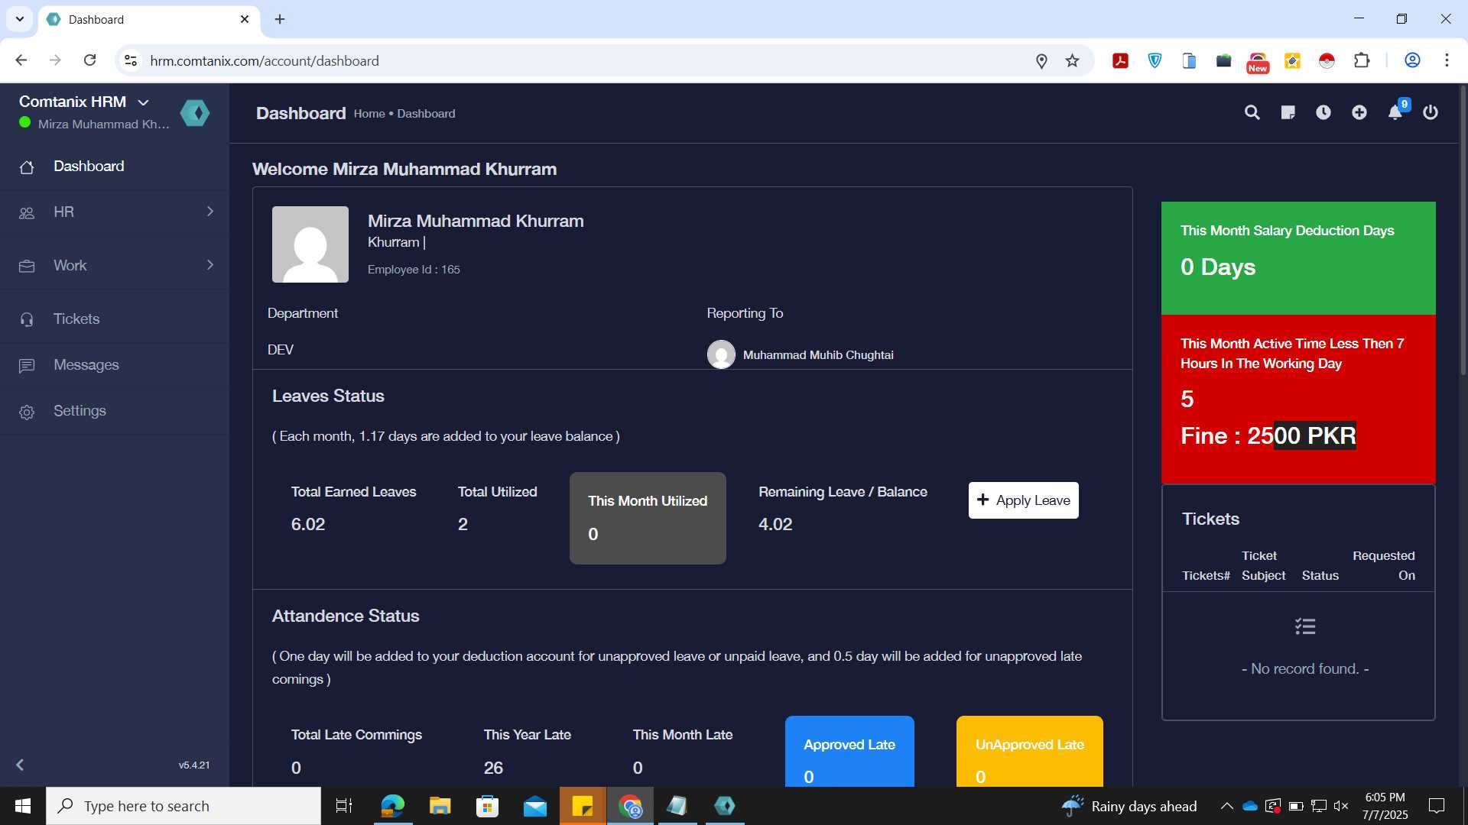Expand the Work menu chevron
The image size is (1468, 825).
(x=210, y=265)
